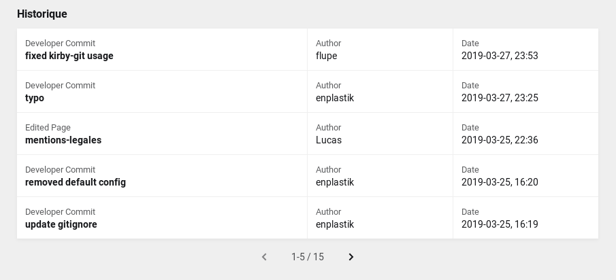The height and width of the screenshot is (280, 616).
Task: Click date '2019-03-25, 22:36' cell
Action: point(500,140)
